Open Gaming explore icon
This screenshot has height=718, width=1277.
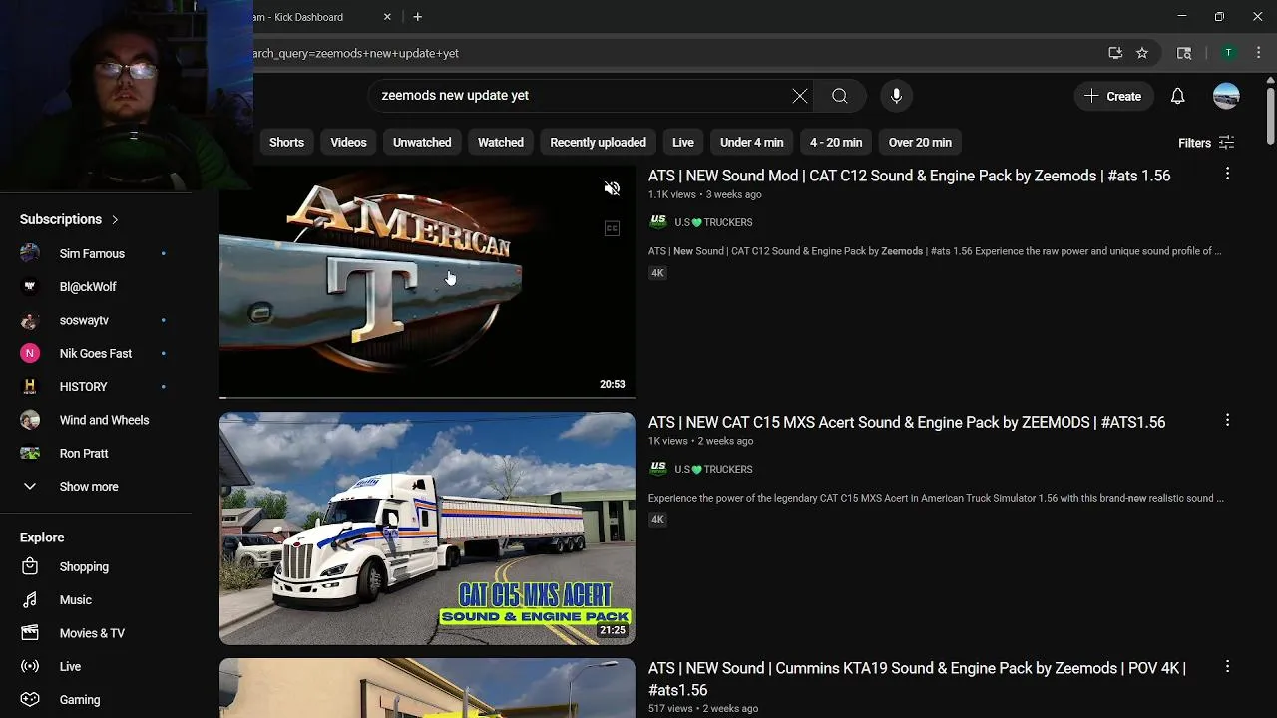[x=30, y=699]
